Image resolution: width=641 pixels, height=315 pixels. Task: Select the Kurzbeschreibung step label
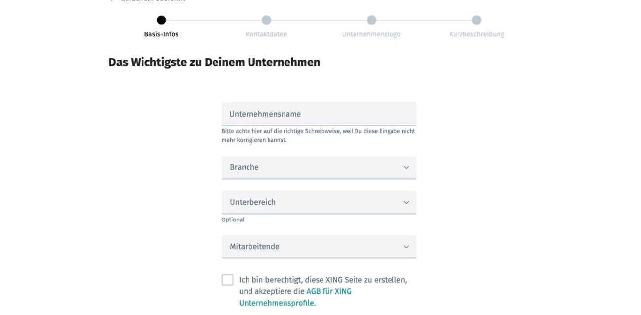pos(476,34)
